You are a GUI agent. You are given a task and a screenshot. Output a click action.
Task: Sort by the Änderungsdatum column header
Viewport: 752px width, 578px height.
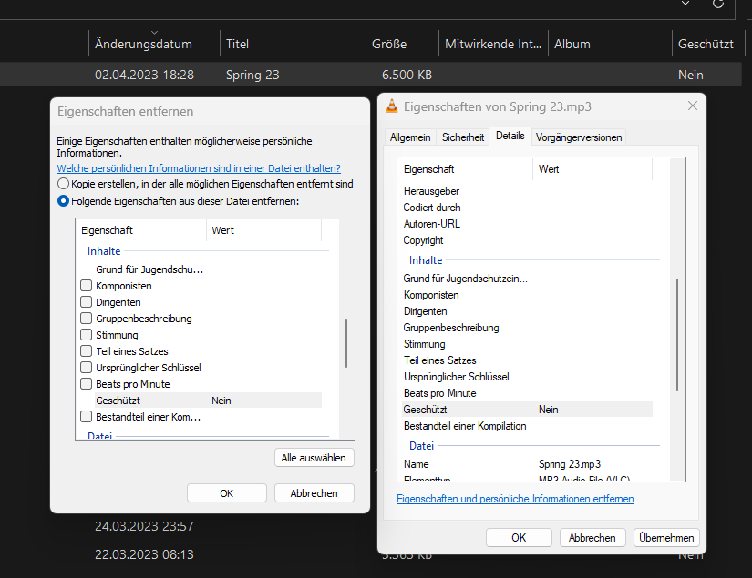click(143, 44)
